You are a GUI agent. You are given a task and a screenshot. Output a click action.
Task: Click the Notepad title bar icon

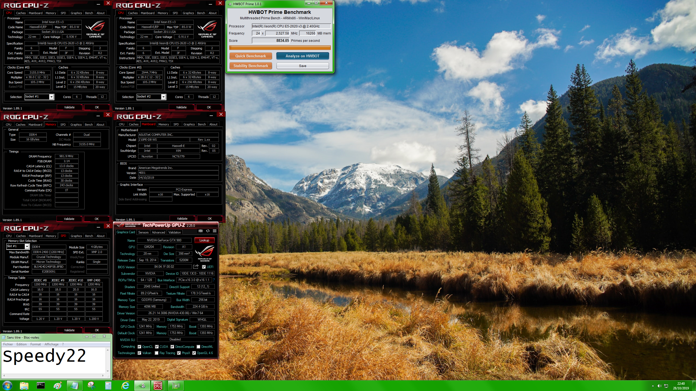pos(4,337)
